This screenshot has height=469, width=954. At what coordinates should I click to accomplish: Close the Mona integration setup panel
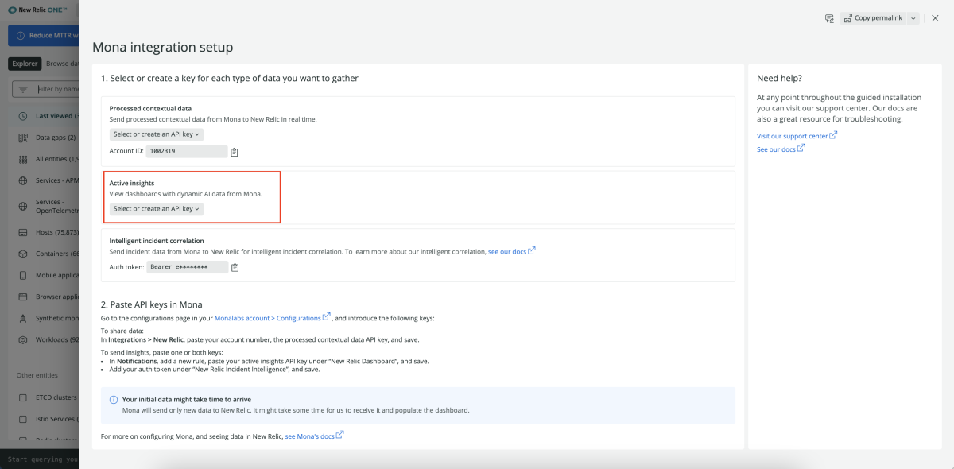pyautogui.click(x=935, y=18)
